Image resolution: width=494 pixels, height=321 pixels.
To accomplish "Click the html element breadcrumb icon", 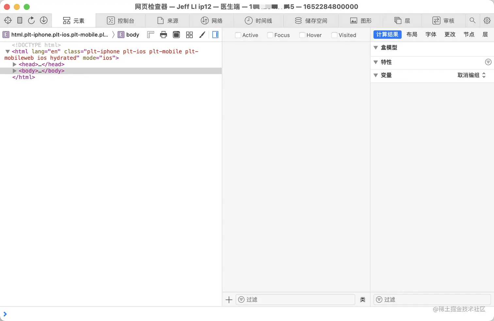I will pyautogui.click(x=6, y=35).
